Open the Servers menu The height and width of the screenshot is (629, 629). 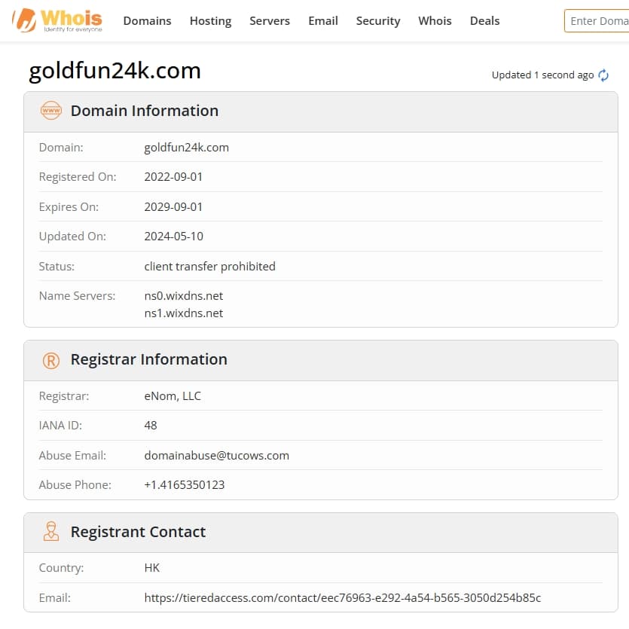[x=270, y=21]
